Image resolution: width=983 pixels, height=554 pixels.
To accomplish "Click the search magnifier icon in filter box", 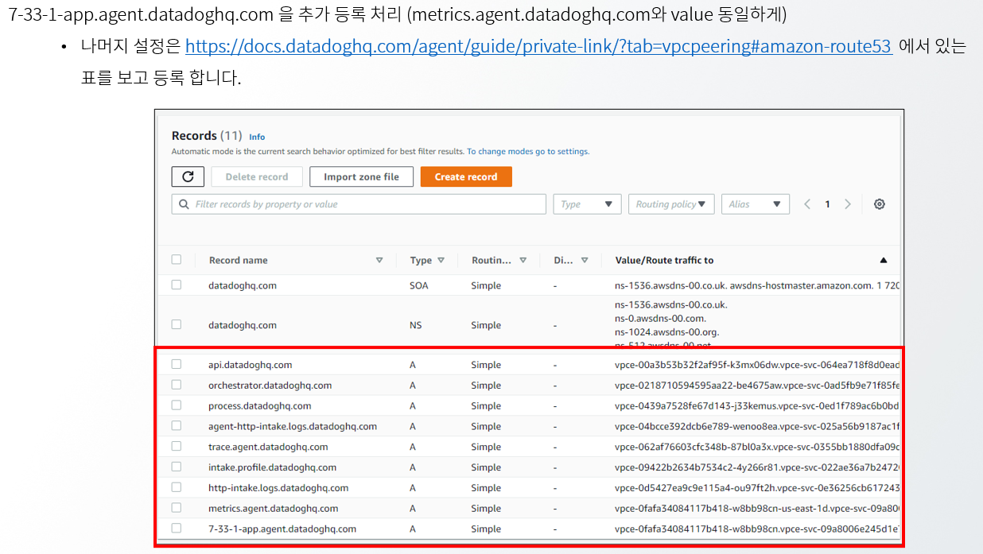I will coord(185,204).
